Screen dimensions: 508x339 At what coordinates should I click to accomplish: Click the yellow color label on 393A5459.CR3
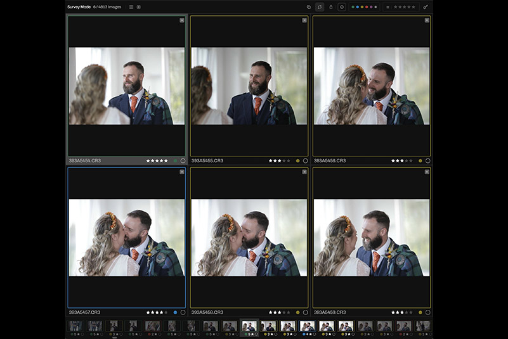(x=420, y=312)
